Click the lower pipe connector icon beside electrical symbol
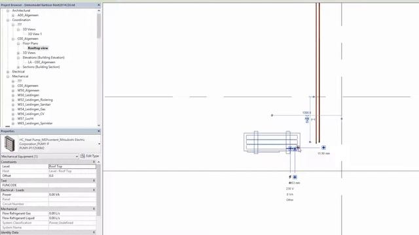Viewport: 419px width, 235px height. (x=295, y=177)
